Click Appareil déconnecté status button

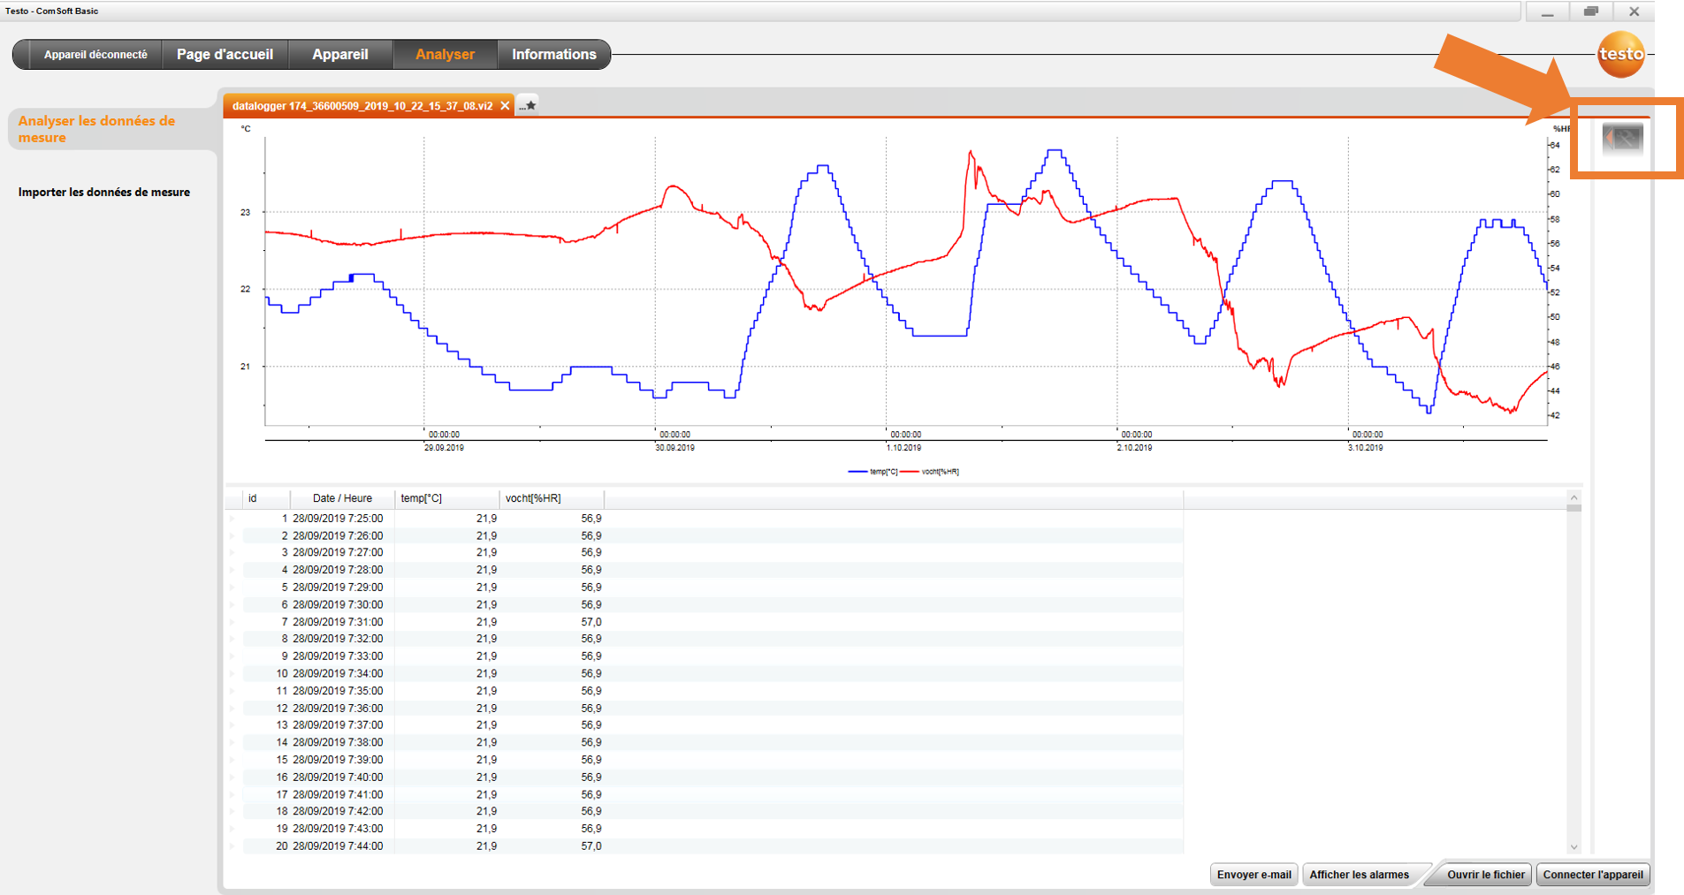[x=95, y=55]
